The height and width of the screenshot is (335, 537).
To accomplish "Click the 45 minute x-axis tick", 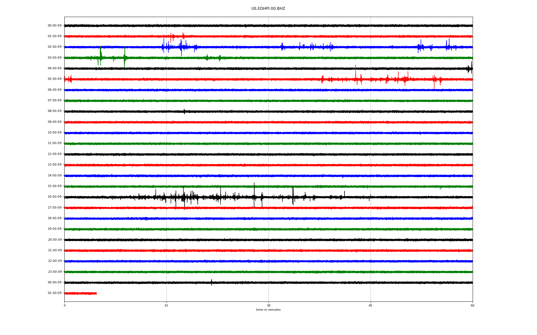I will coord(370,306).
